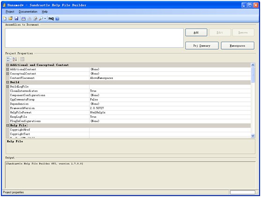Expand the ConceptualContent property

[7, 74]
